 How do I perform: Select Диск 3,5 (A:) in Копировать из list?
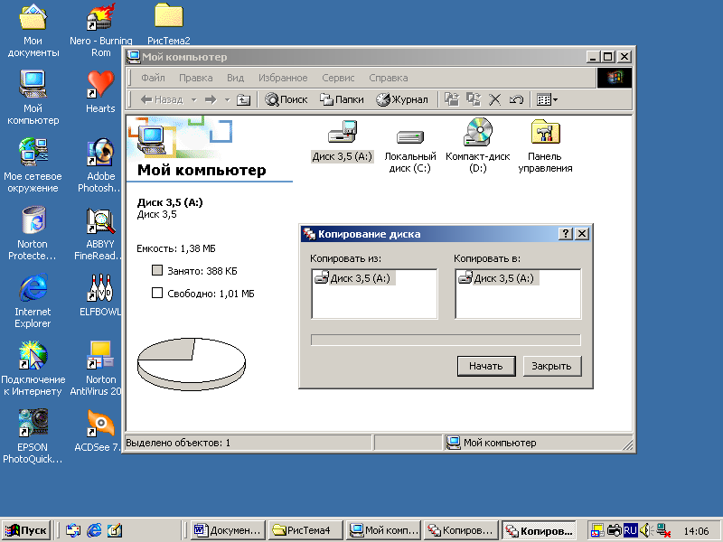[x=353, y=278]
